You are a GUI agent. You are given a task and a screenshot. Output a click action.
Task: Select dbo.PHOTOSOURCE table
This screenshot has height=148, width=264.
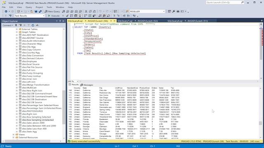[x=32, y=111]
